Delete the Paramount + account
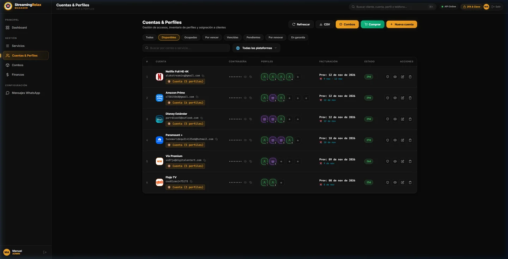This screenshot has width=508, height=259. (x=410, y=140)
